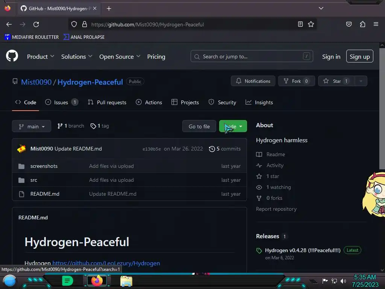The image size is (385, 289).
Task: Open the Activity link in About
Action: pyautogui.click(x=270, y=165)
